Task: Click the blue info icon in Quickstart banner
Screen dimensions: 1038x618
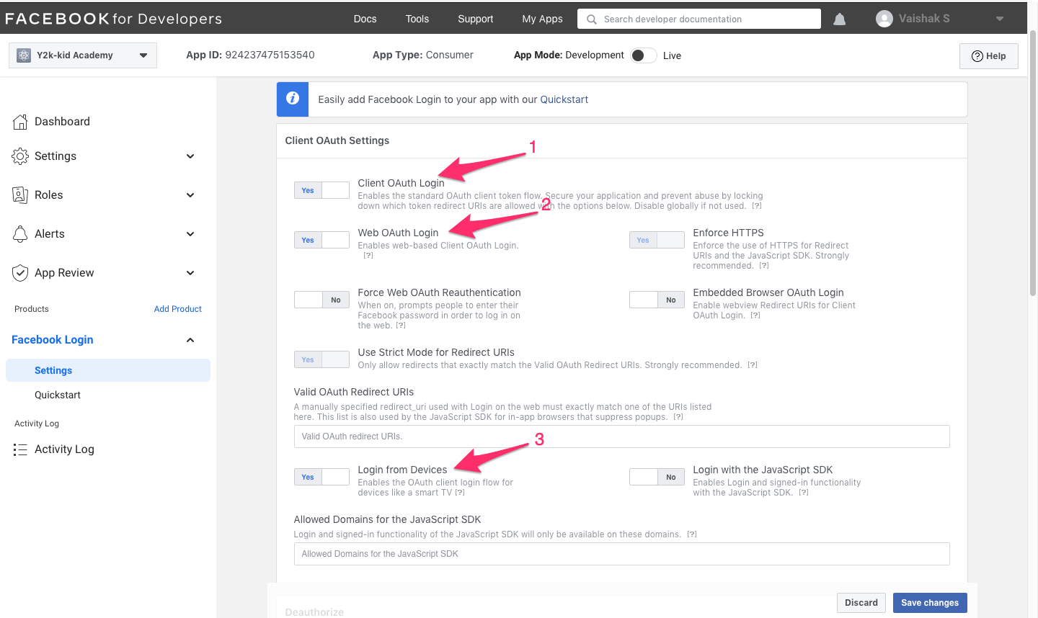Action: click(293, 99)
